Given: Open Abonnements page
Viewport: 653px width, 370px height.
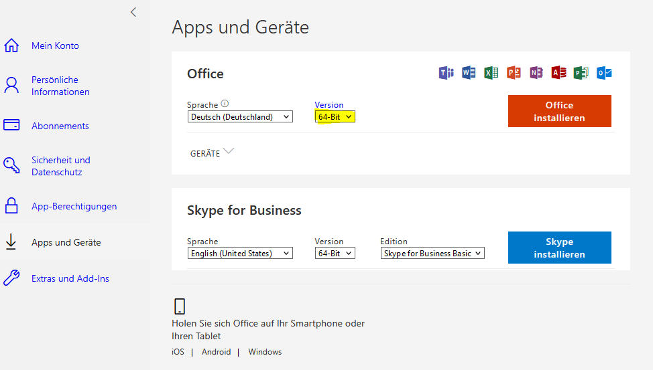Looking at the screenshot, I should (x=60, y=126).
